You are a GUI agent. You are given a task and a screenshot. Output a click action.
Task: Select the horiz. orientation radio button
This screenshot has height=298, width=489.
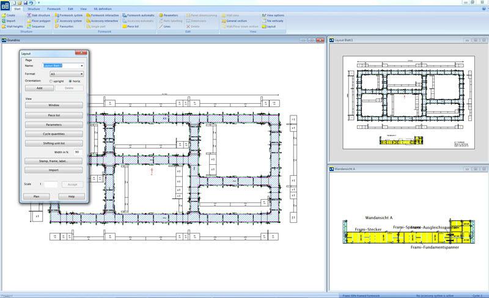tap(70, 81)
